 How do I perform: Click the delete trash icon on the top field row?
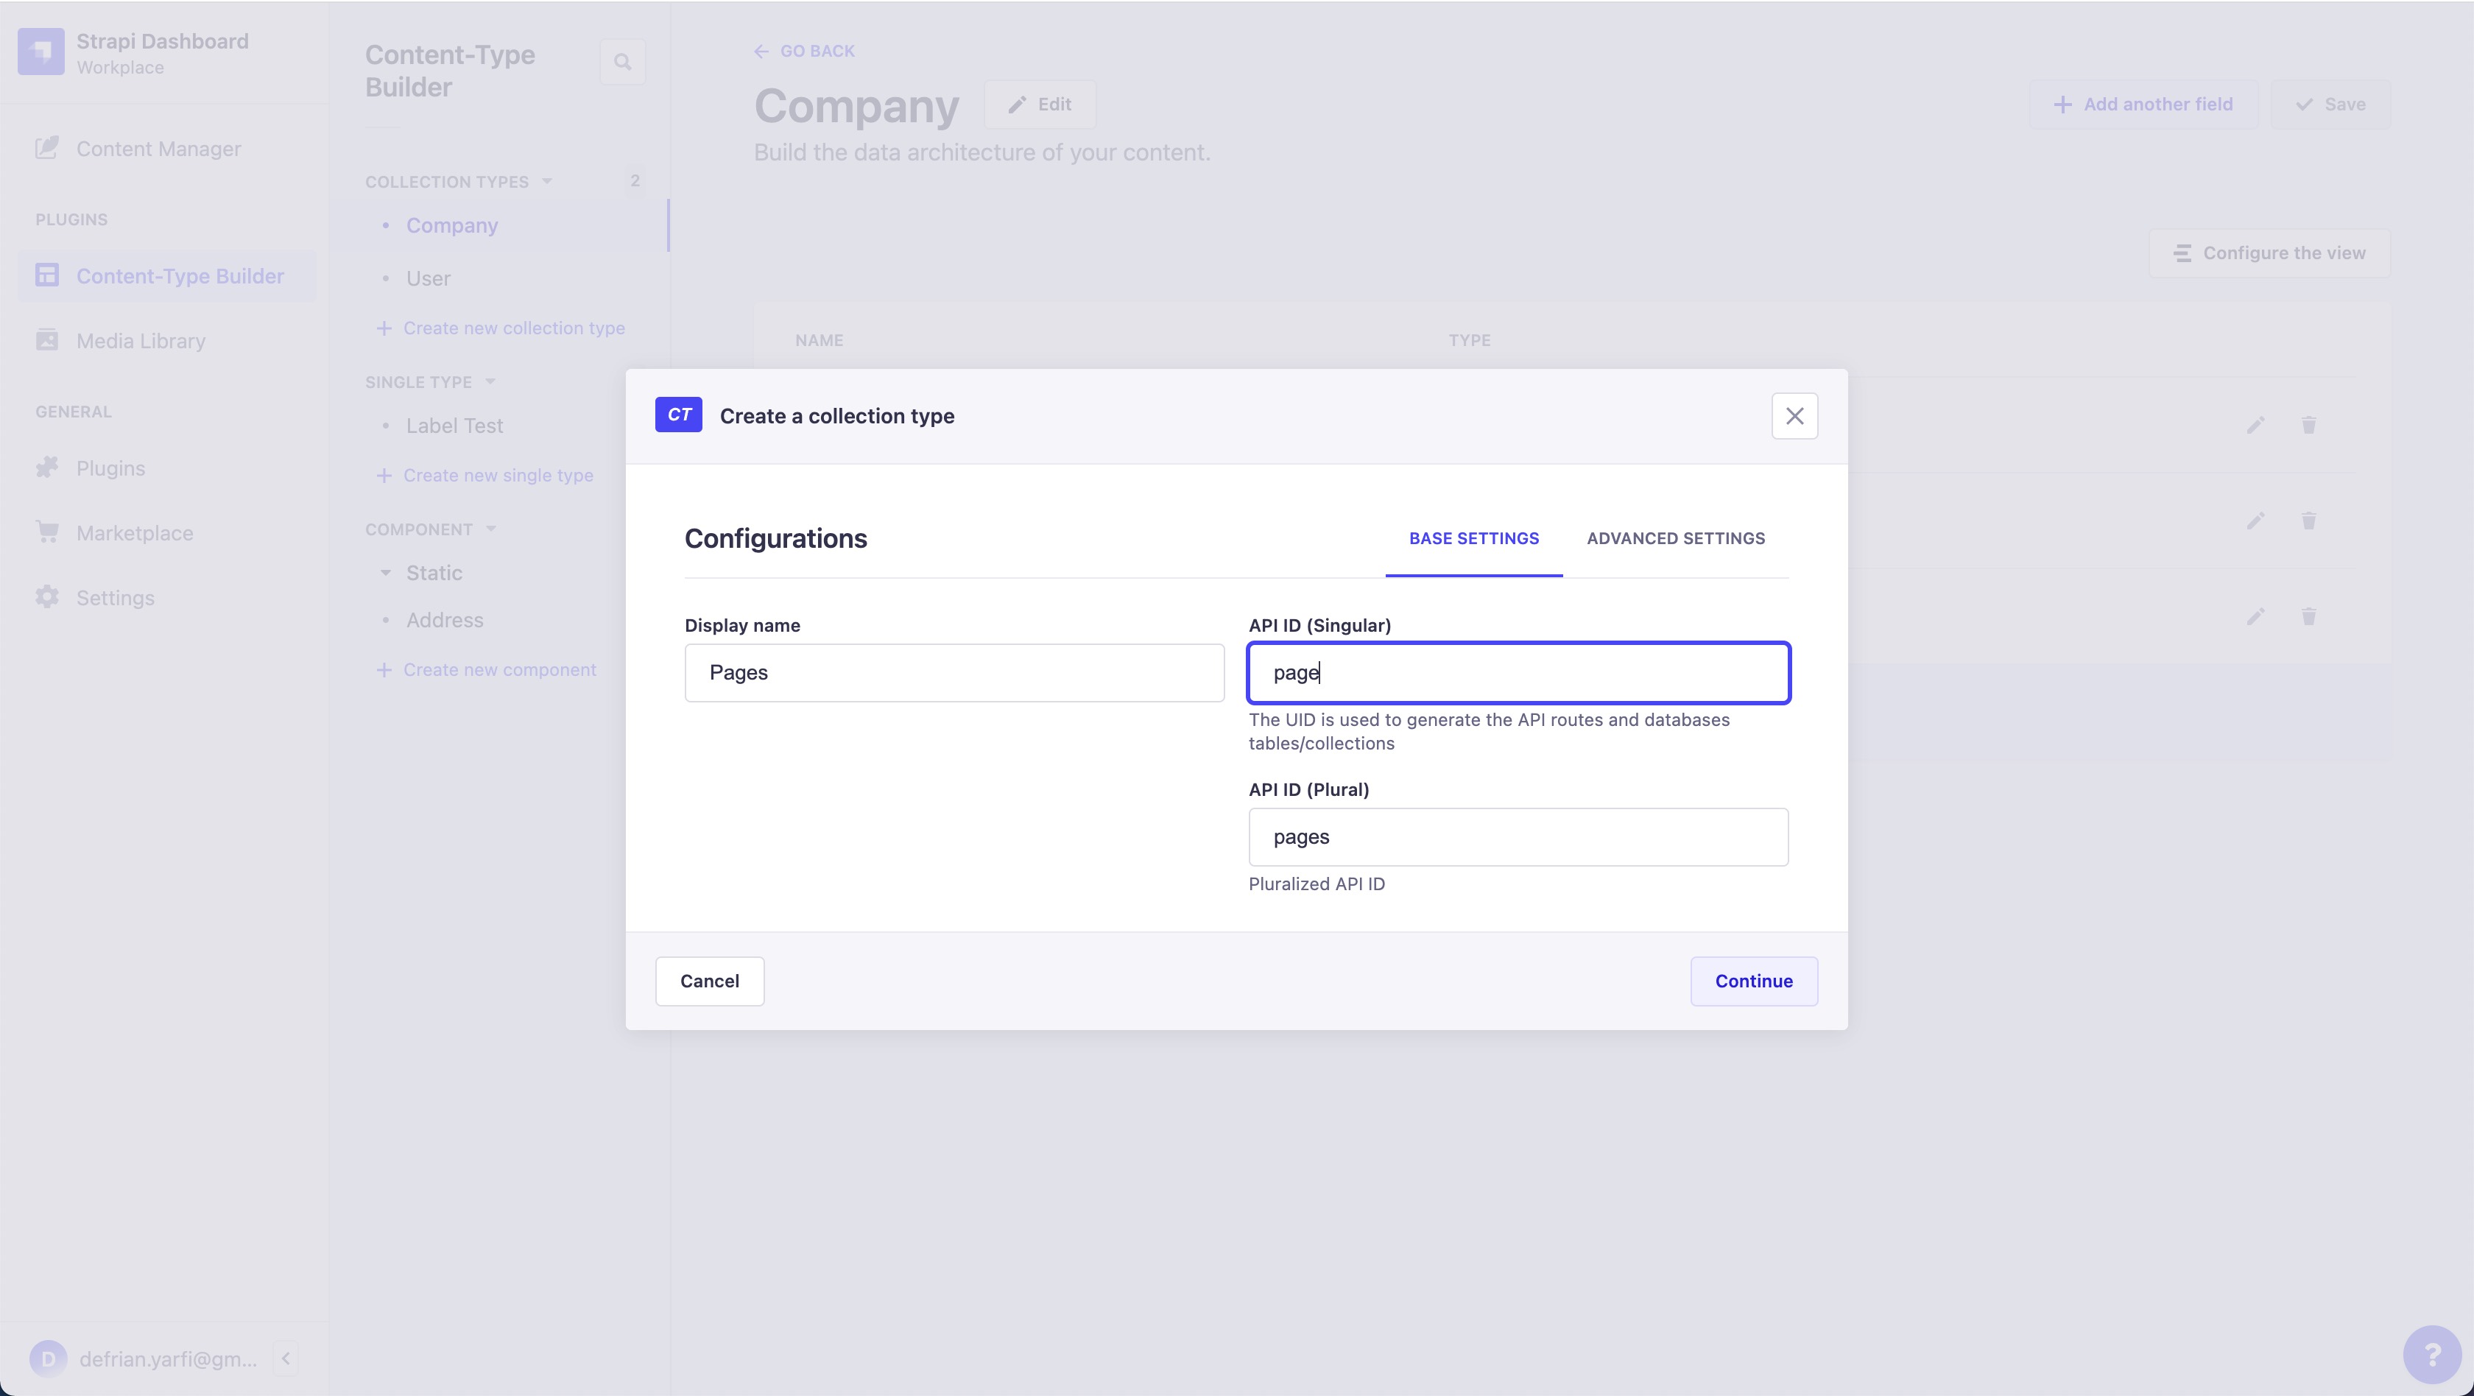pos(2309,426)
